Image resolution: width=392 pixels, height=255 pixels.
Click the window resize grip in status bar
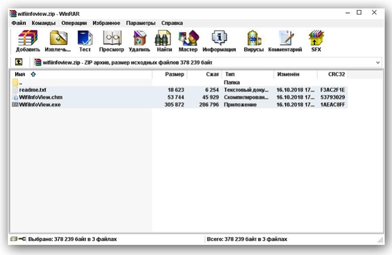pos(380,240)
